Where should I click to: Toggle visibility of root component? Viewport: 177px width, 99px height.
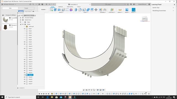click(x=21, y=15)
